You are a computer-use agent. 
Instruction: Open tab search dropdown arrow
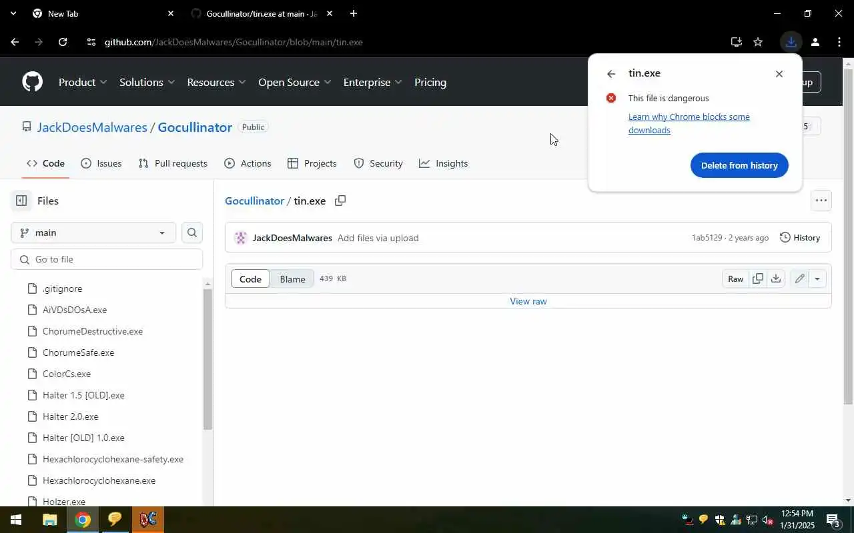tap(13, 13)
